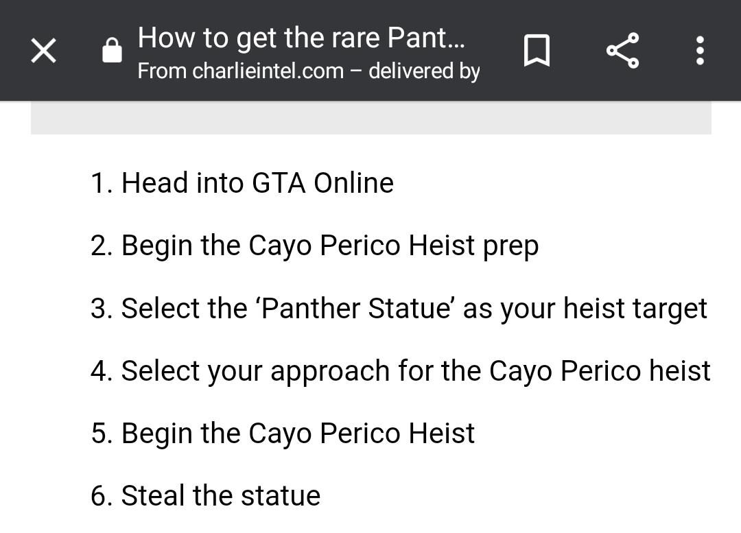The image size is (741, 533).
Task: View site security via the lock icon
Action: (x=112, y=50)
